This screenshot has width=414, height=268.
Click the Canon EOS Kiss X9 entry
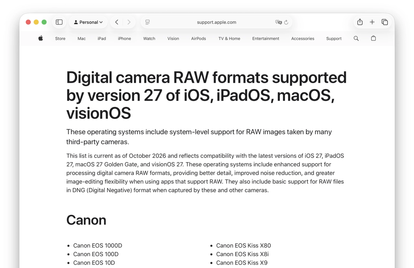[242, 263]
